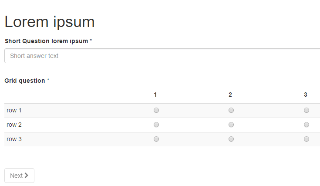This screenshot has width=320, height=186.
Task: Select option 2 for row 1
Action: point(231,110)
